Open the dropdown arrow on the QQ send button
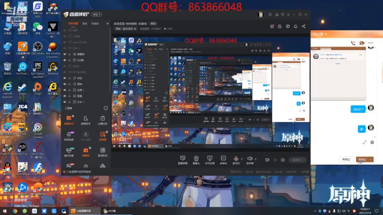 tap(371, 160)
